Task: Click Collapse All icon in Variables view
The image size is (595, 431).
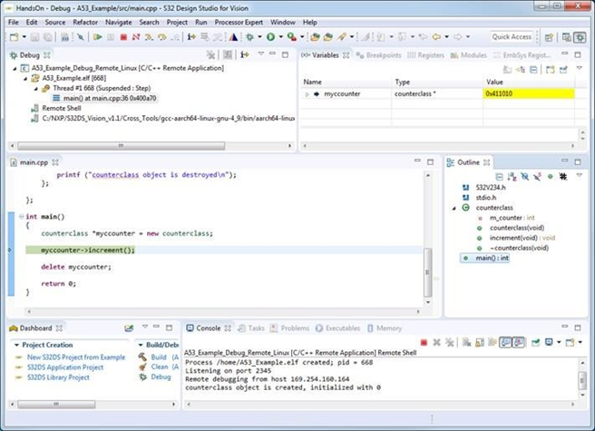Action: click(x=533, y=70)
